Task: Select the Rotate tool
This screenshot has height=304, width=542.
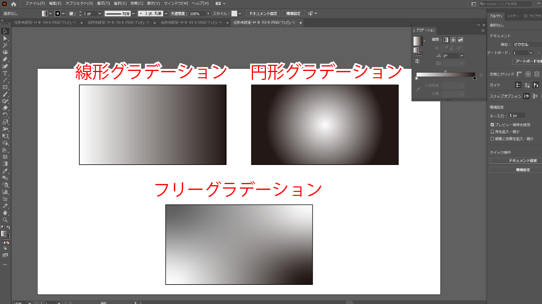Action: pyautogui.click(x=5, y=115)
